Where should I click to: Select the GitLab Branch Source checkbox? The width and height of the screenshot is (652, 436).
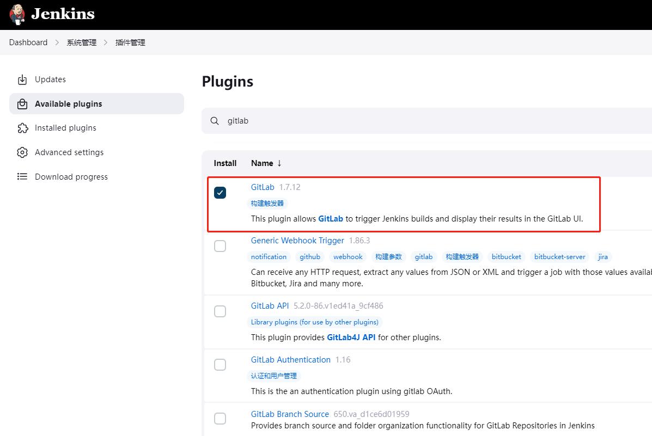tap(220, 418)
